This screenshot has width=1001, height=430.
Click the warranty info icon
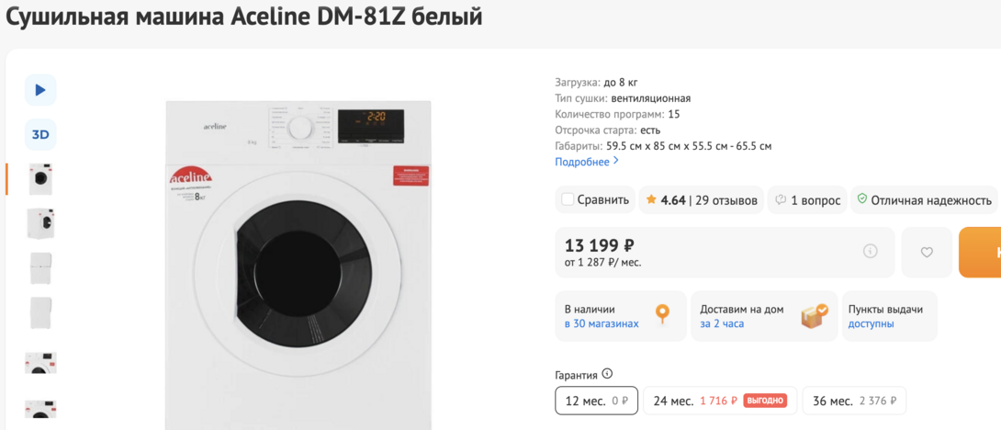tap(607, 374)
